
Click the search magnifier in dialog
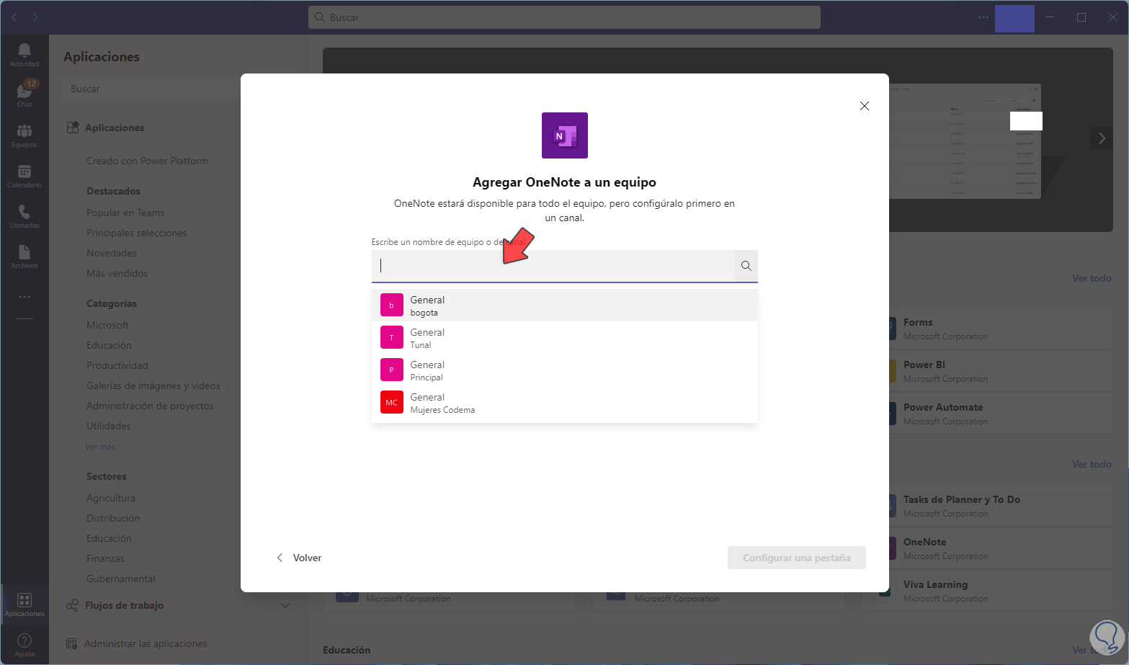(746, 266)
